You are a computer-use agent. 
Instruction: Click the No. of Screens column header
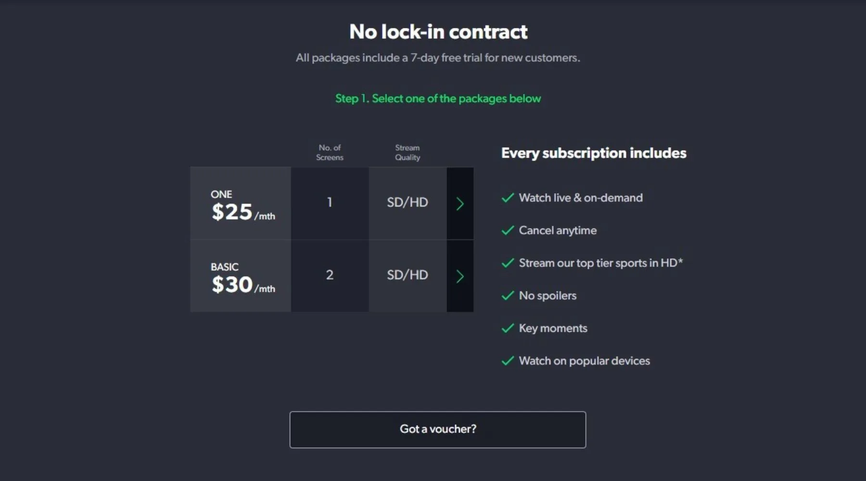pos(330,152)
